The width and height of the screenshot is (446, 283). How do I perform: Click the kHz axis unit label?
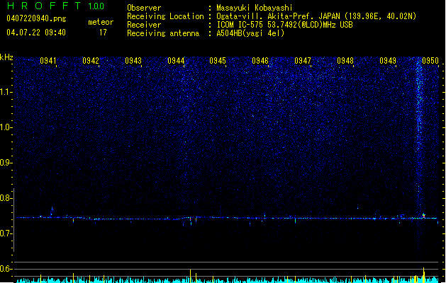pyautogui.click(x=6, y=57)
